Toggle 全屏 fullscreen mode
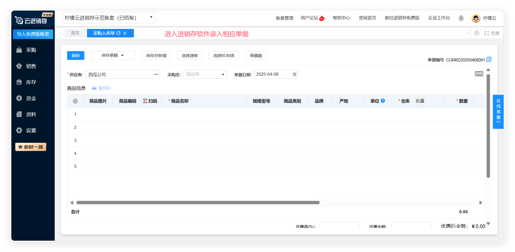This screenshot has width=515, height=252. pos(492,33)
